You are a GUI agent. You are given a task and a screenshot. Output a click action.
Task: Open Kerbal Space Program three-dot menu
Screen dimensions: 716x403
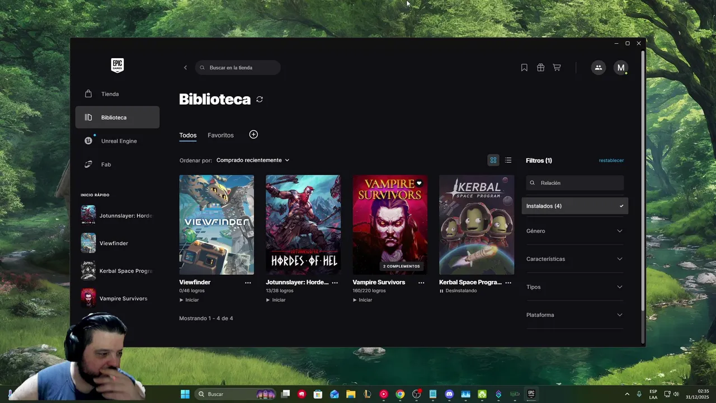coord(508,283)
